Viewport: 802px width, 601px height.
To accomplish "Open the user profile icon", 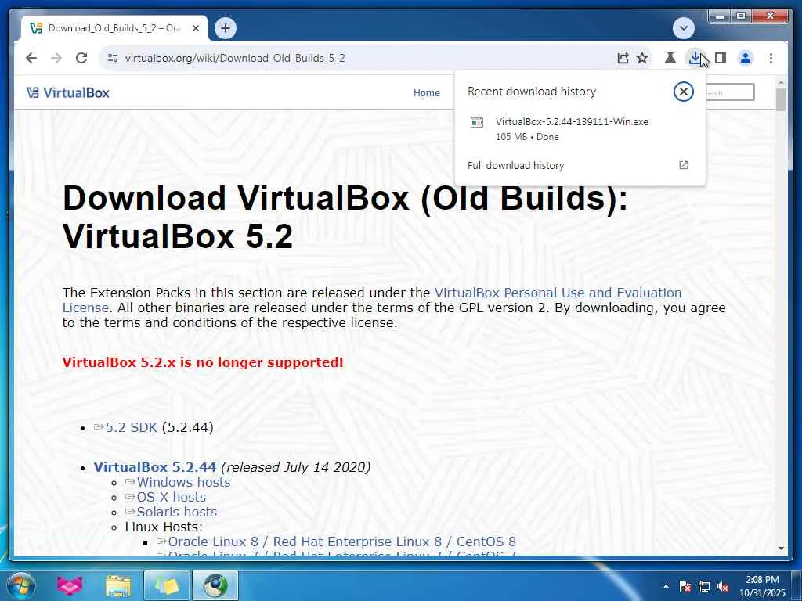I will tap(746, 58).
